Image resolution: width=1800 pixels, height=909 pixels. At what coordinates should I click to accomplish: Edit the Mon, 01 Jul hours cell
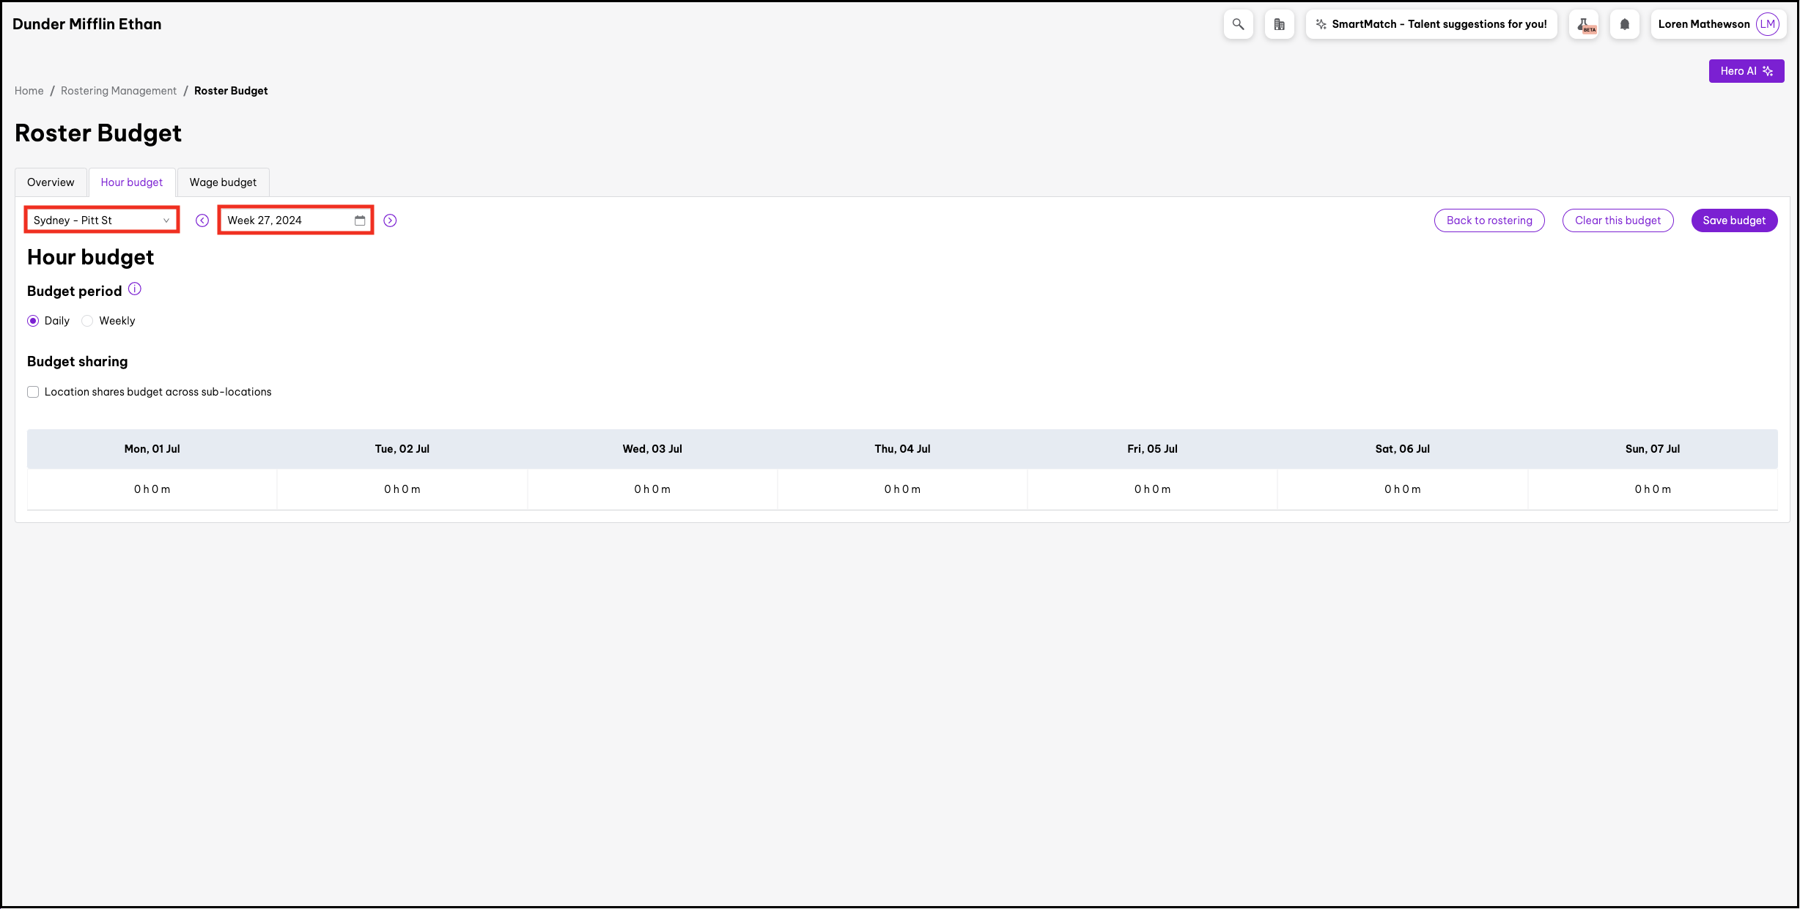tap(152, 489)
